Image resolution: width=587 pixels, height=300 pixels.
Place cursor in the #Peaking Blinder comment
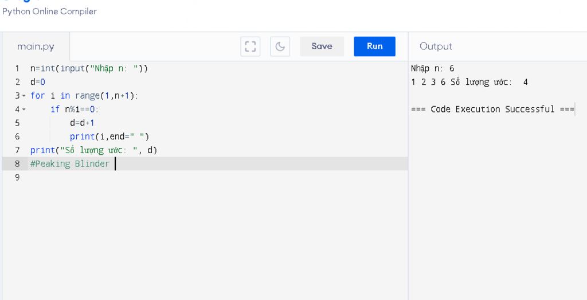pos(70,164)
